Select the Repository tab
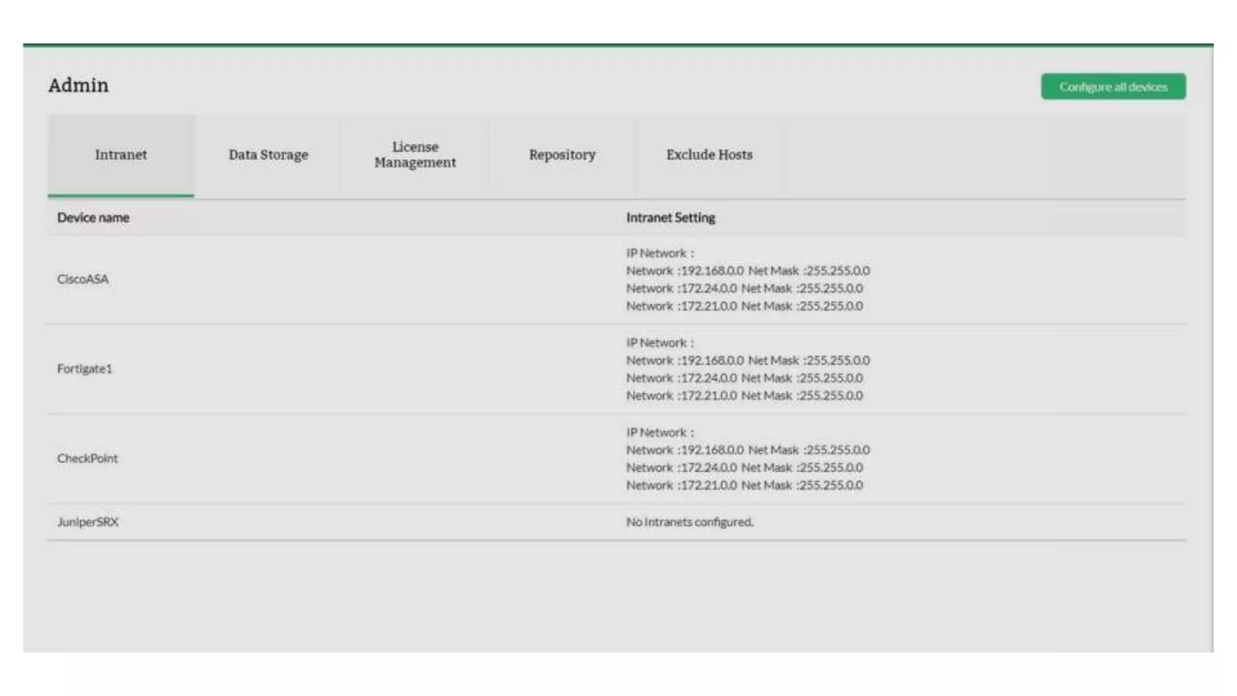This screenshot has width=1237, height=696. (562, 155)
